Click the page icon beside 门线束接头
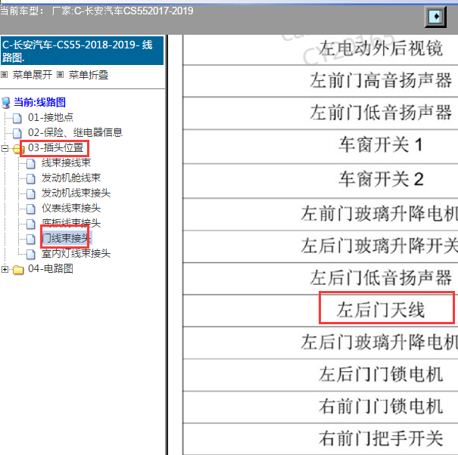 (x=31, y=239)
